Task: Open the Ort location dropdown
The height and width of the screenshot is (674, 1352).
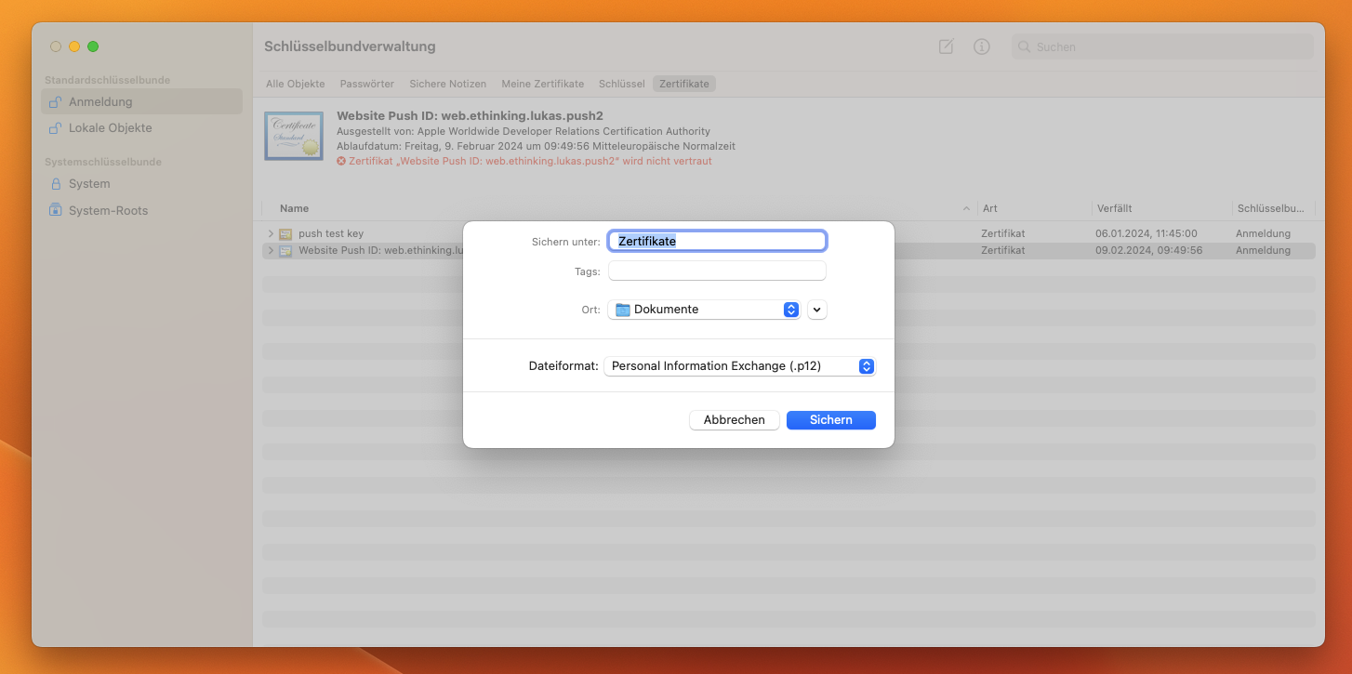Action: coord(704,310)
